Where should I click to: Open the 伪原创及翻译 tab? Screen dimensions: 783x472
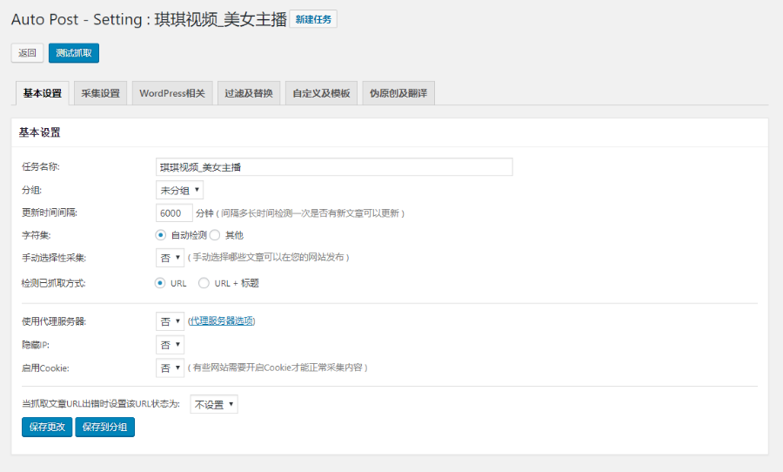(x=398, y=93)
